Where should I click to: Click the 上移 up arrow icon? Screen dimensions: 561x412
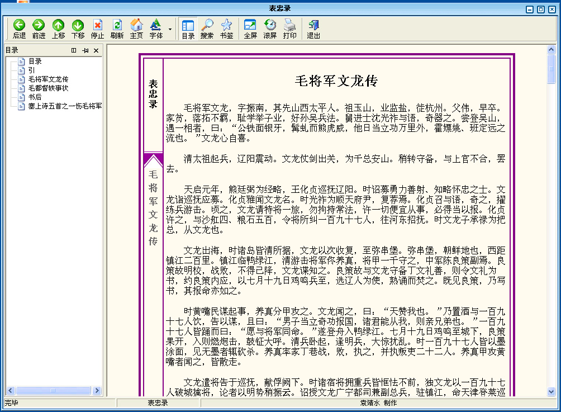click(58, 25)
